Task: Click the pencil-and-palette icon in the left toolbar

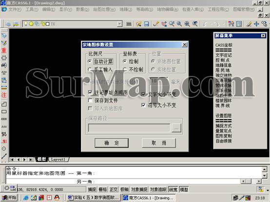Action: coord(4,43)
